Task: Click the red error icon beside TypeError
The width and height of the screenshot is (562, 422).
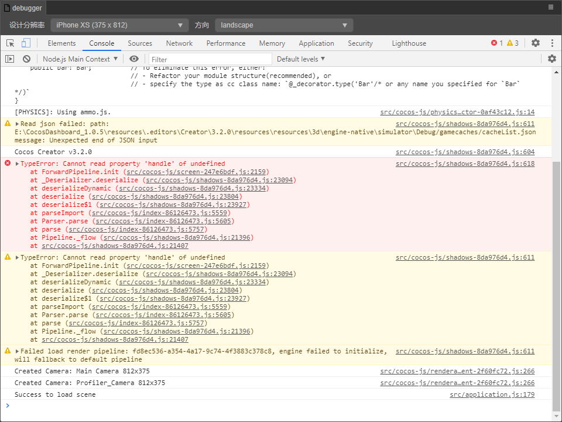Action: (x=8, y=164)
